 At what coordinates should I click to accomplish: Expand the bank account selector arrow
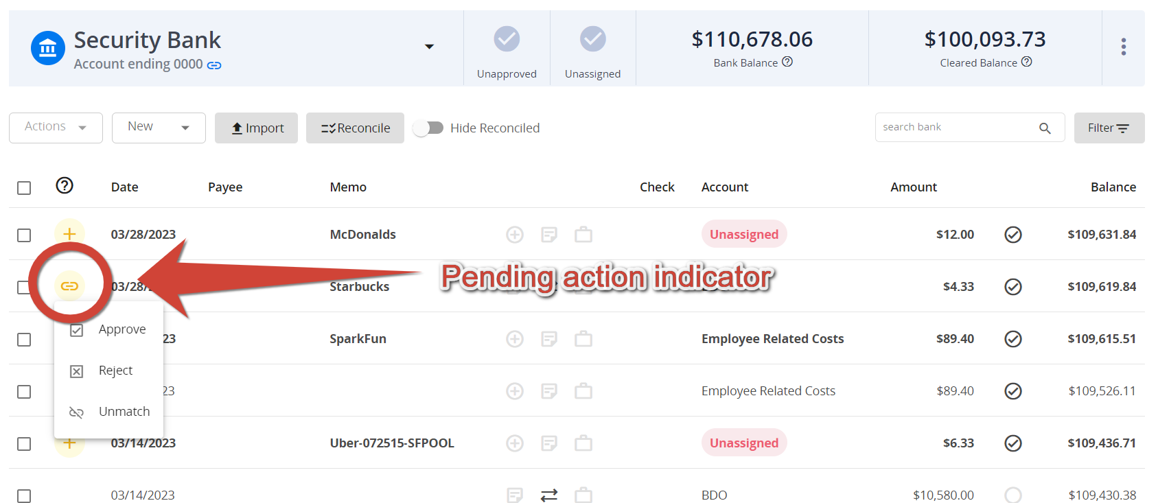click(429, 47)
